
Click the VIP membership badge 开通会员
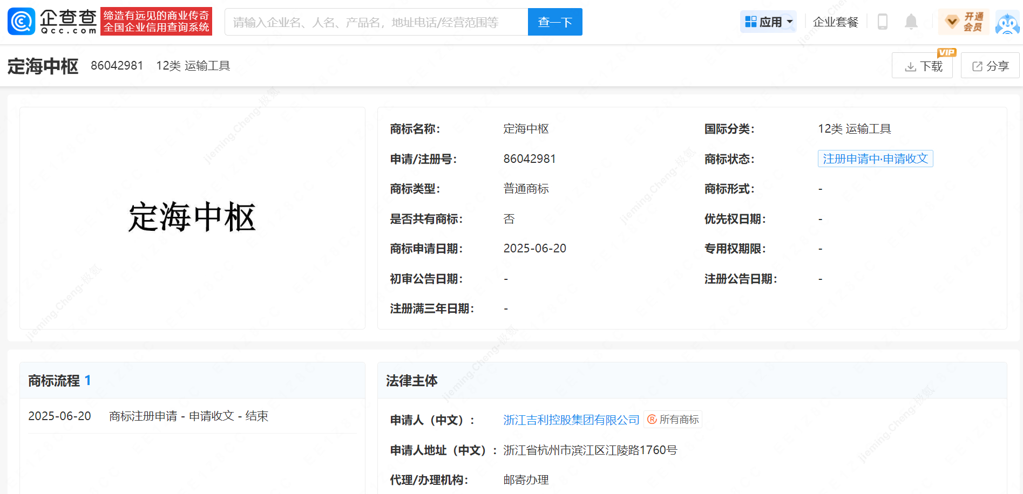[964, 22]
